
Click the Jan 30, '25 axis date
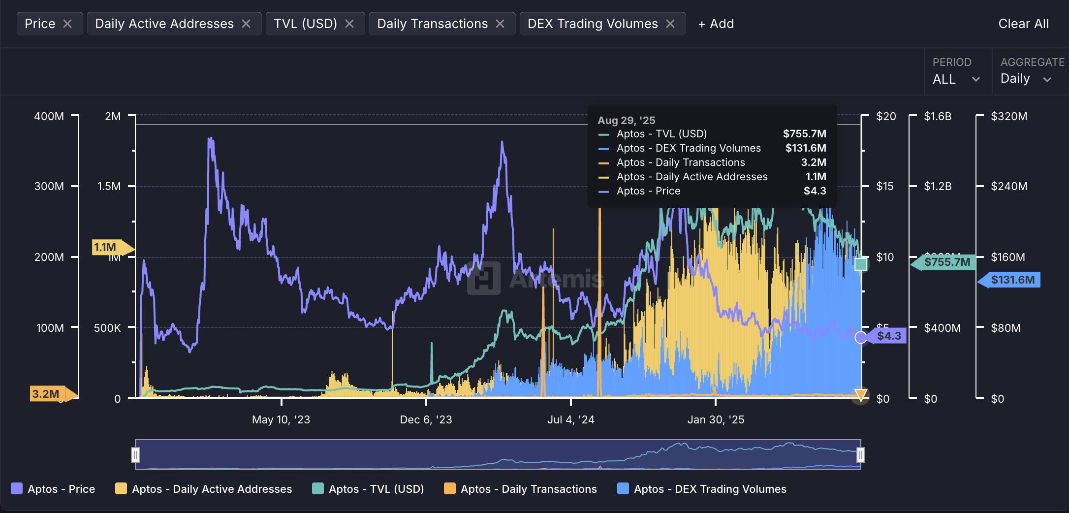[x=716, y=419]
